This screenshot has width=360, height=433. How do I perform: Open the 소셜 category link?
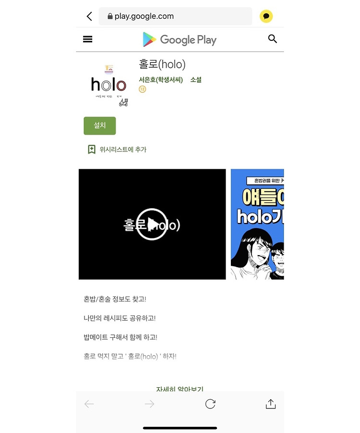point(196,80)
